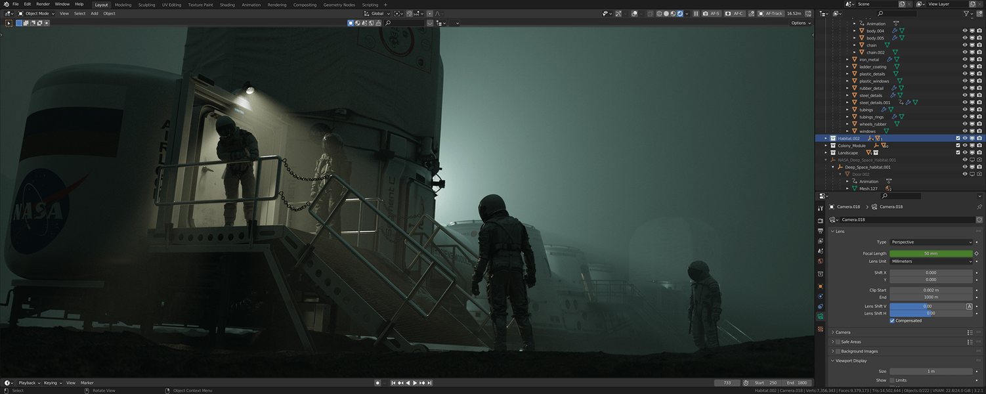
Task: Click the Focal Length 50 mm field
Action: (x=931, y=253)
